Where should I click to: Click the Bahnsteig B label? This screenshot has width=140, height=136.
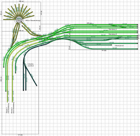pos(113,34)
